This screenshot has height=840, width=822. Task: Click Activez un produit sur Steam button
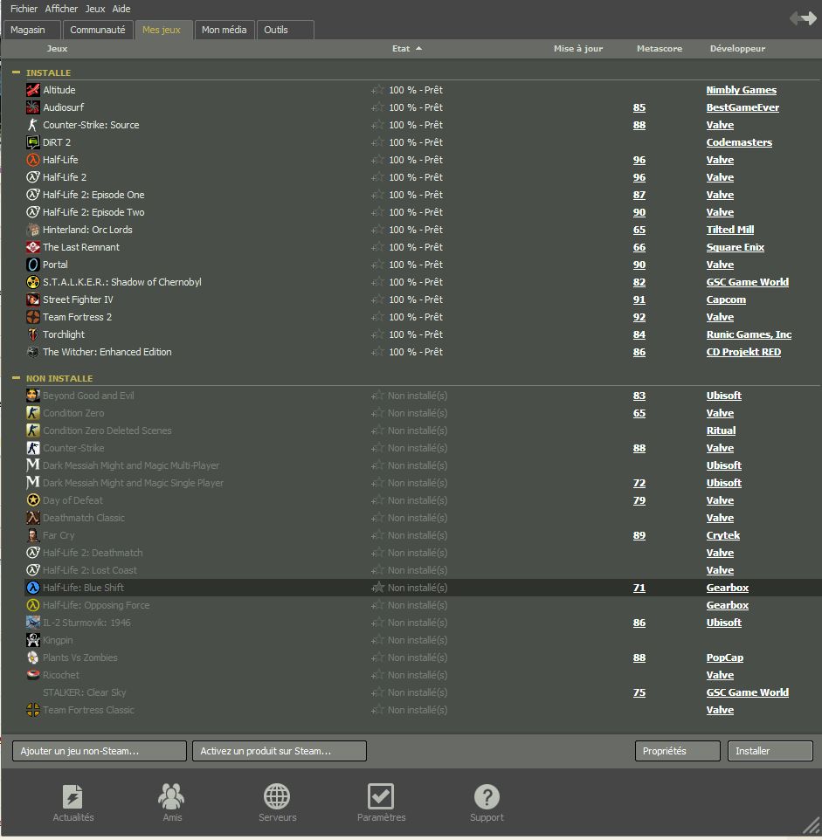point(280,751)
